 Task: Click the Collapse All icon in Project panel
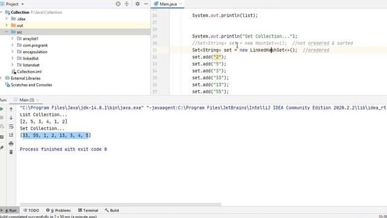[126, 4]
